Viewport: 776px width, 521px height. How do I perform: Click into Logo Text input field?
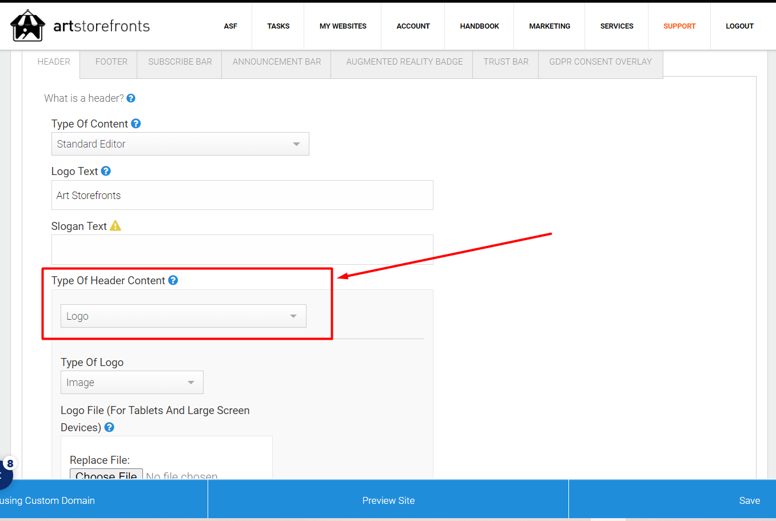[242, 195]
